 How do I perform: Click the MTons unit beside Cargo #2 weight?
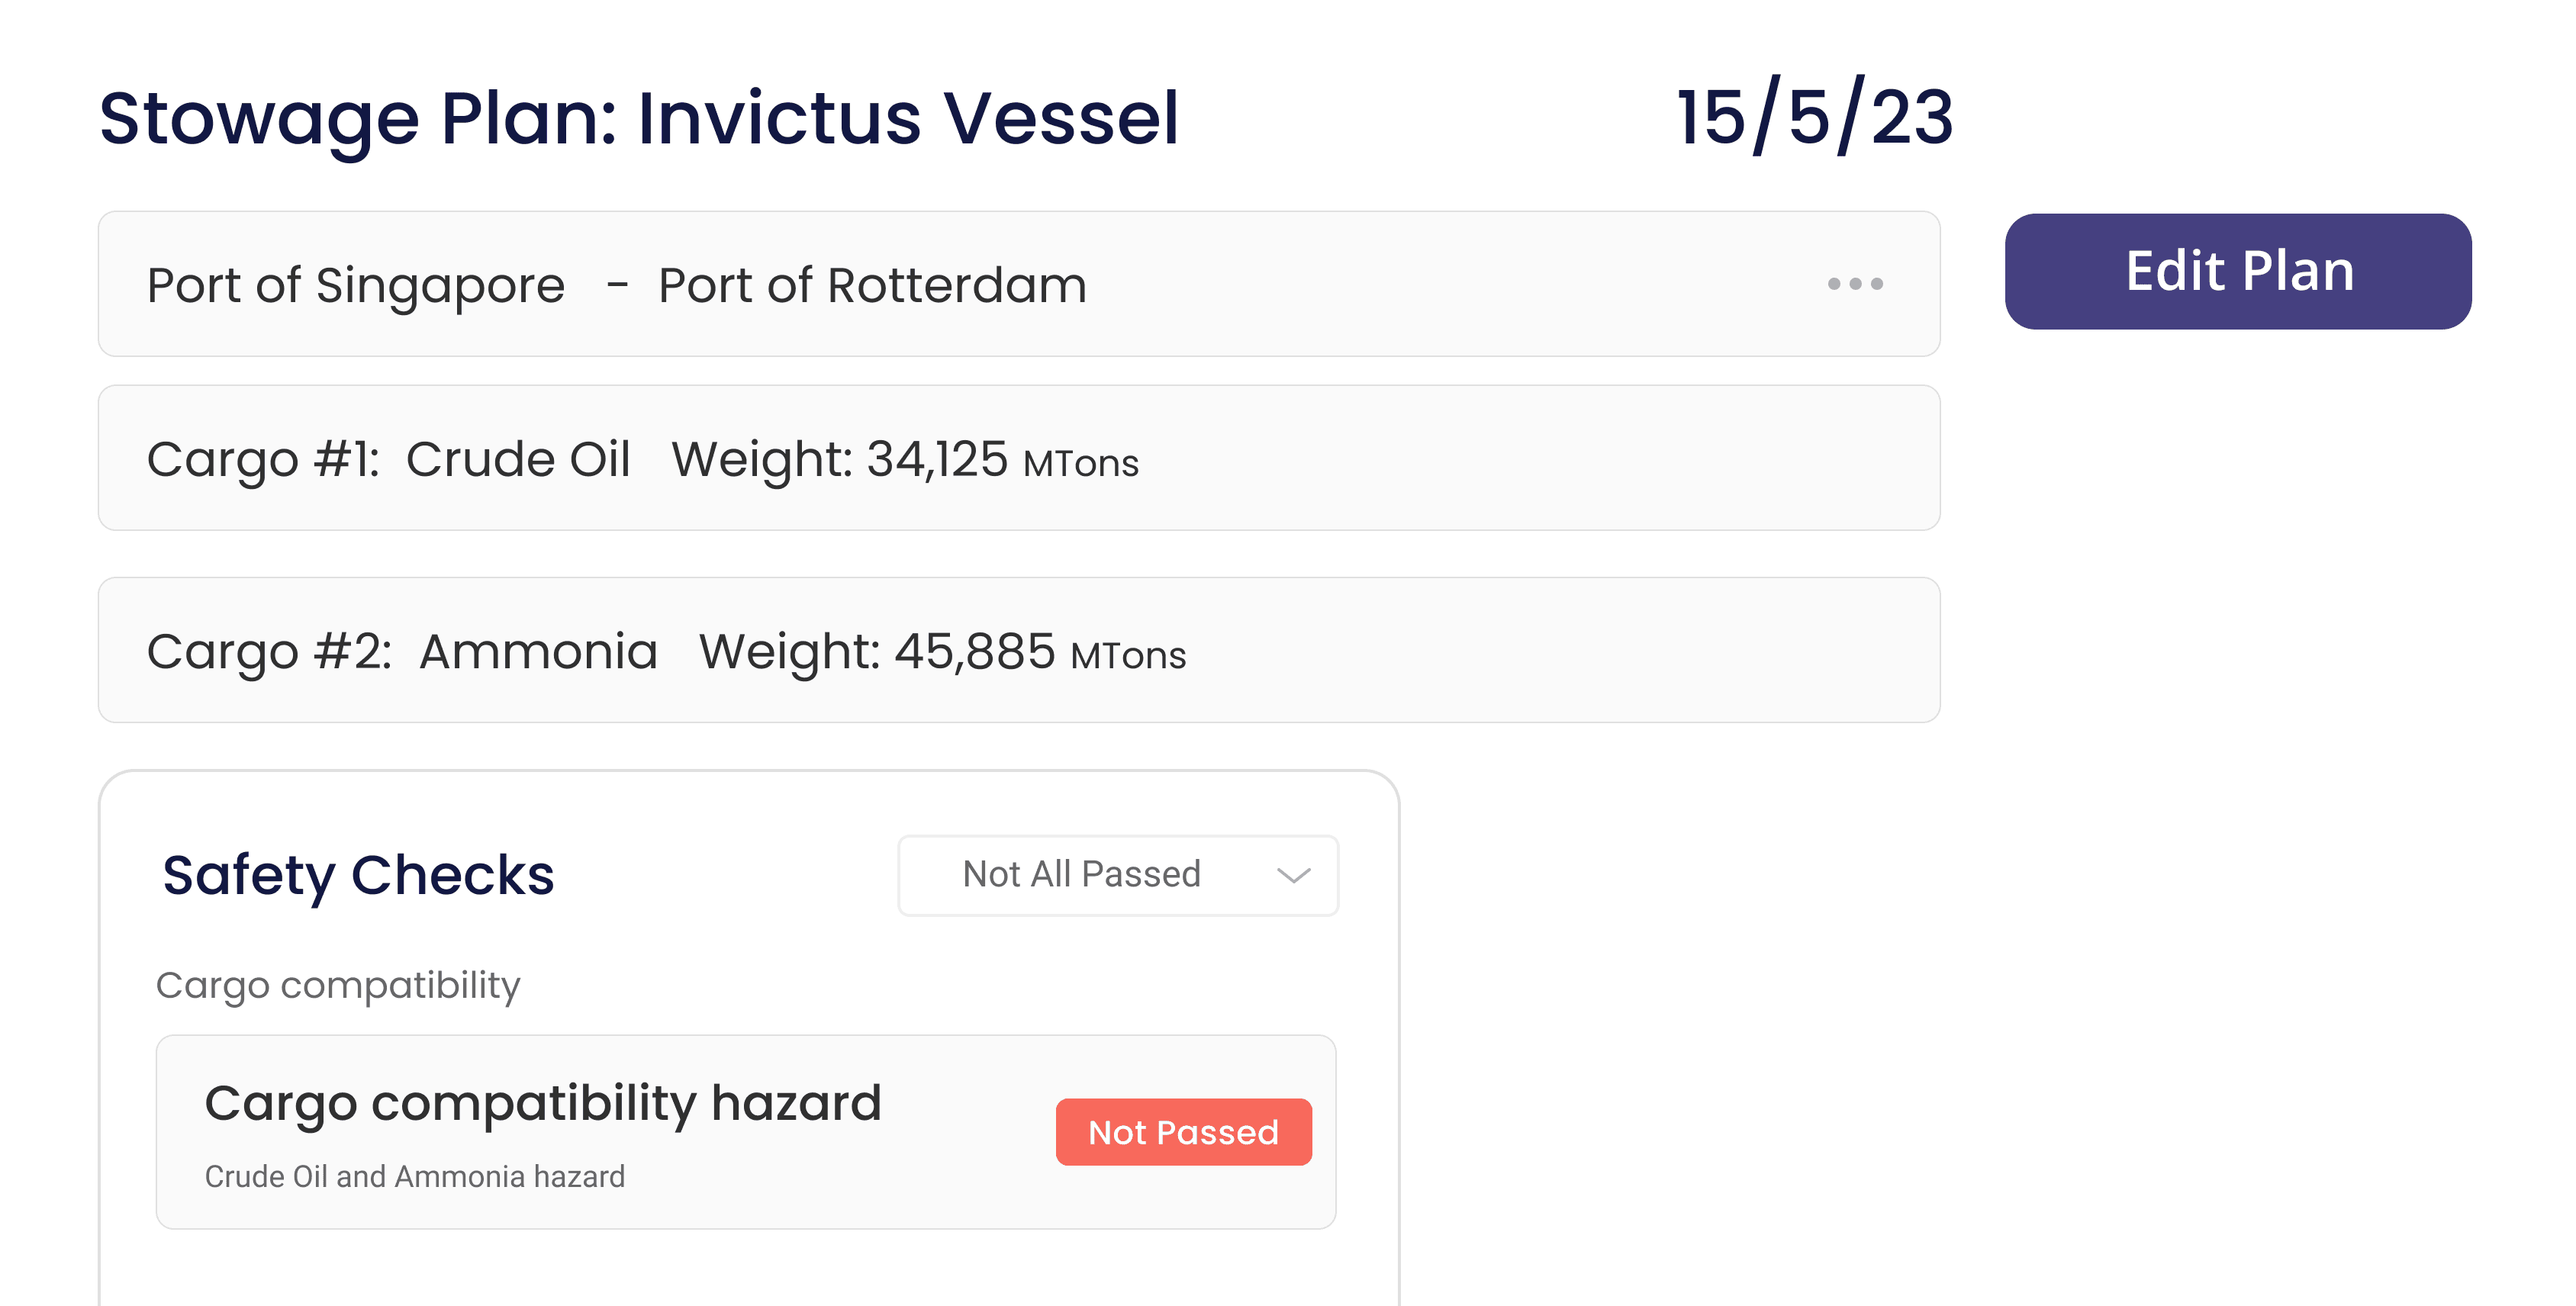click(x=1128, y=656)
